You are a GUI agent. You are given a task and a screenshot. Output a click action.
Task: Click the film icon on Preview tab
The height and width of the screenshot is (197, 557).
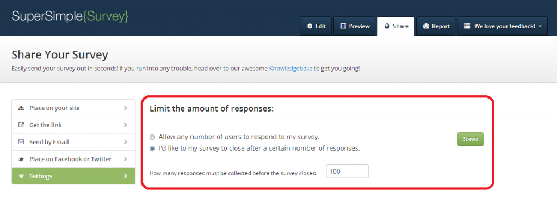(x=343, y=26)
